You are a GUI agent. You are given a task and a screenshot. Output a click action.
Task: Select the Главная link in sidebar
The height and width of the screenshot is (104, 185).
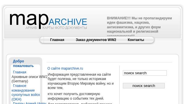coord(20,72)
